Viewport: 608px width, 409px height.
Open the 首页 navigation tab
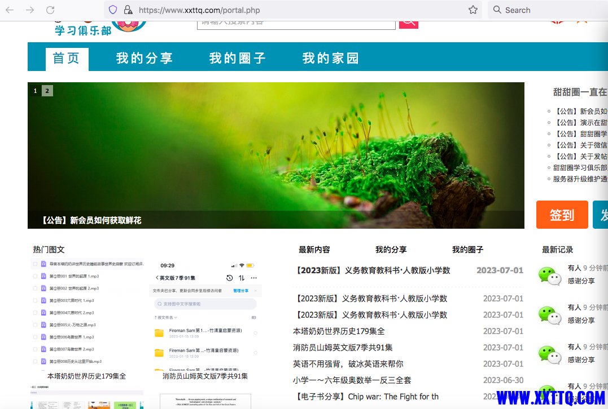tap(67, 59)
